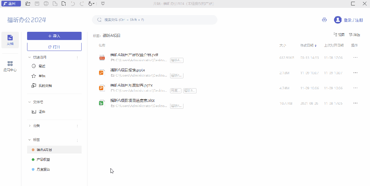Open more actions for the xlsx file
The height and width of the screenshot is (186, 370).
[x=355, y=103]
